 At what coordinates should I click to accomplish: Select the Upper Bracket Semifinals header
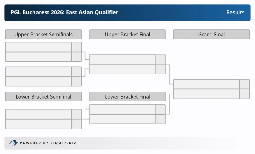[x=43, y=34]
